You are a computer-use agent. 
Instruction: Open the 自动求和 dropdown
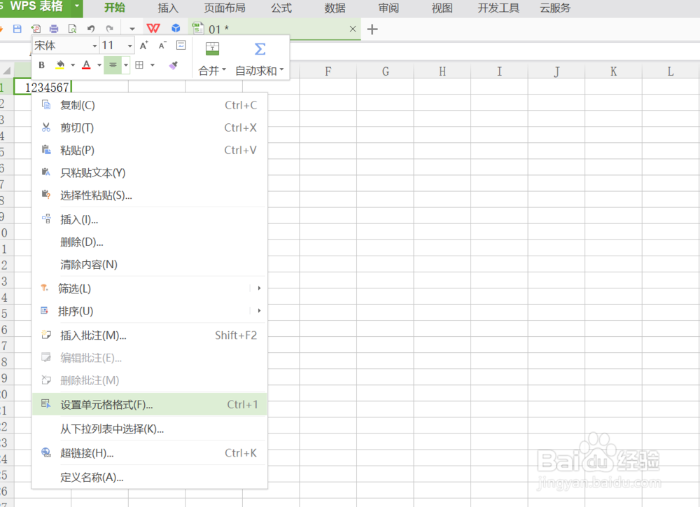point(260,71)
